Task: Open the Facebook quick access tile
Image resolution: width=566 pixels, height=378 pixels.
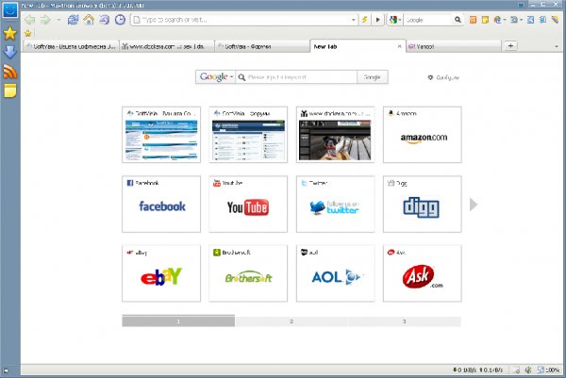Action: [161, 204]
